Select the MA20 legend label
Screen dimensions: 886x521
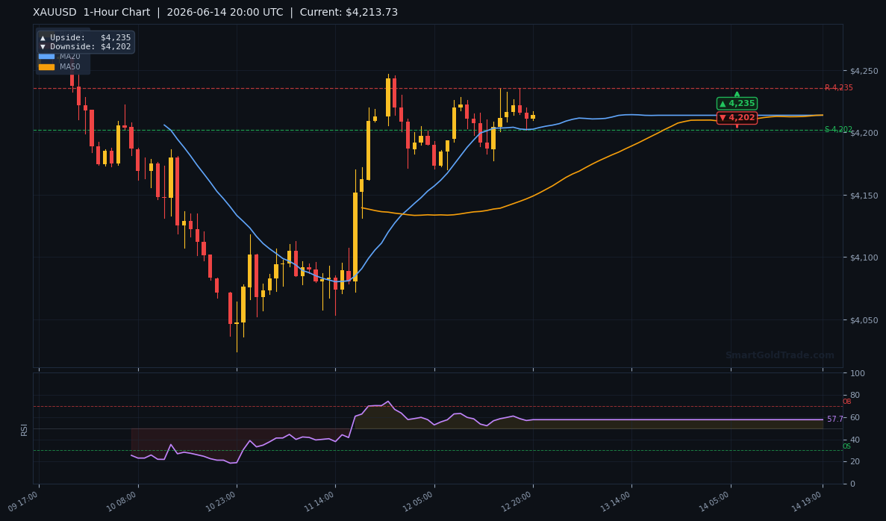(x=70, y=57)
